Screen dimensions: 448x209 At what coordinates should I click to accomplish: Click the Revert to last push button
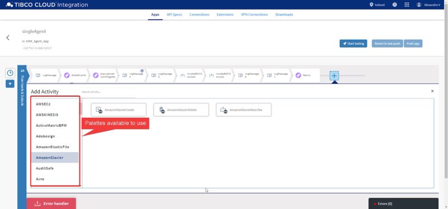point(387,44)
